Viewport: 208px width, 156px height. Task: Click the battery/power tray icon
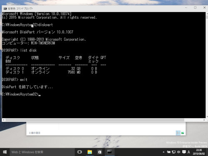(168, 152)
